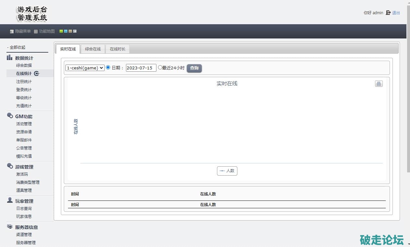This screenshot has height=247, width=410.
Task: Click the 数据统计 bar chart icon
Action: (10, 58)
